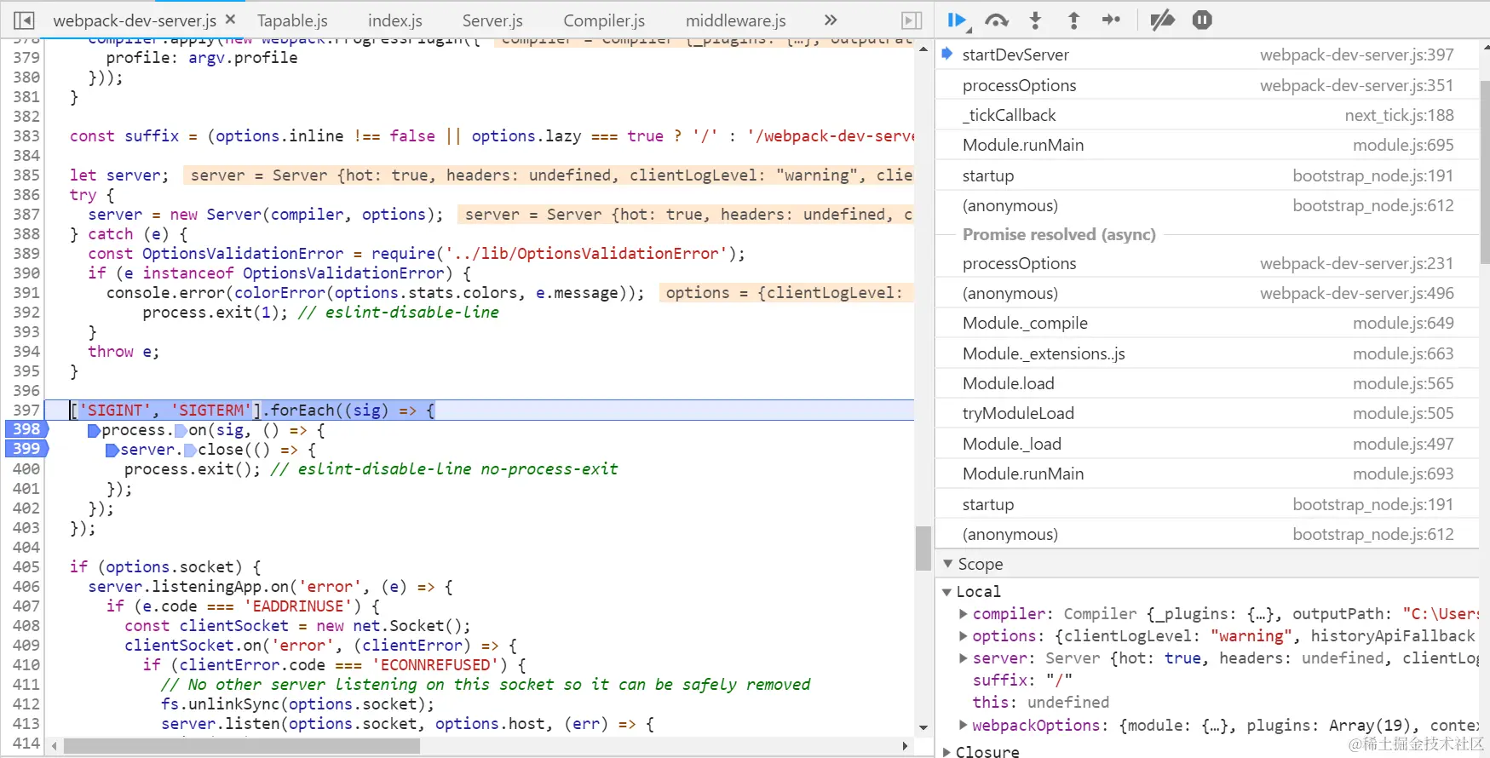Click editor vertical scrollbar up arrow
Image resolution: width=1490 pixels, height=758 pixels.
[923, 49]
